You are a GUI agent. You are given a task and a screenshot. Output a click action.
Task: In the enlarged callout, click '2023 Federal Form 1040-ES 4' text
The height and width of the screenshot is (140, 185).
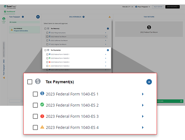[72, 127]
